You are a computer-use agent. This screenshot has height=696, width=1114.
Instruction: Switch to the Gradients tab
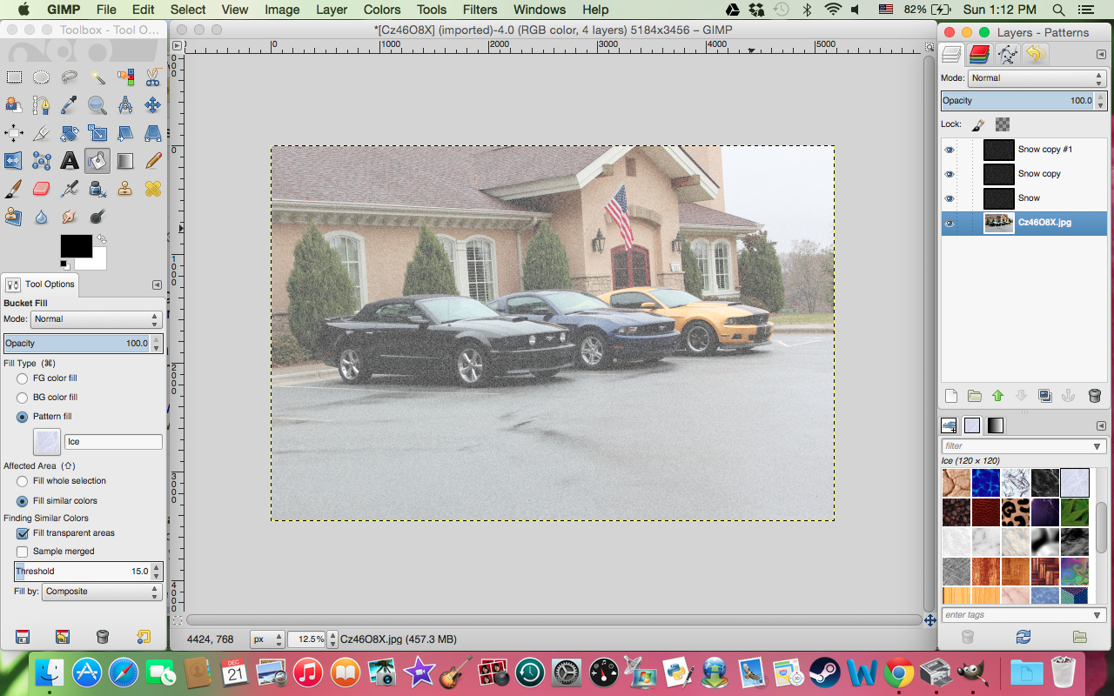click(x=995, y=425)
